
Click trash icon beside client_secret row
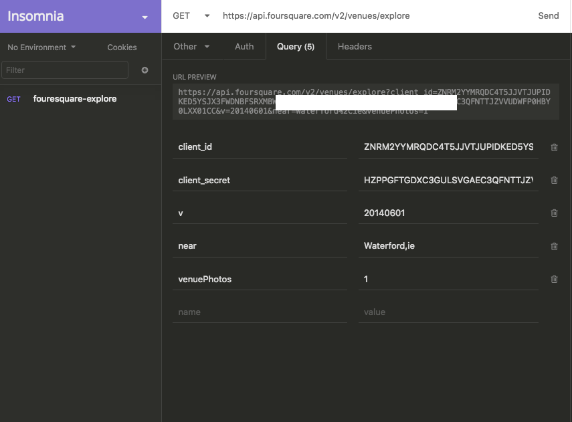point(554,181)
